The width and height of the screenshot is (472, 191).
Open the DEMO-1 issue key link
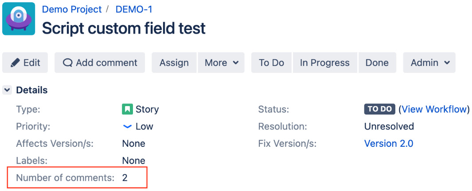pyautogui.click(x=134, y=9)
